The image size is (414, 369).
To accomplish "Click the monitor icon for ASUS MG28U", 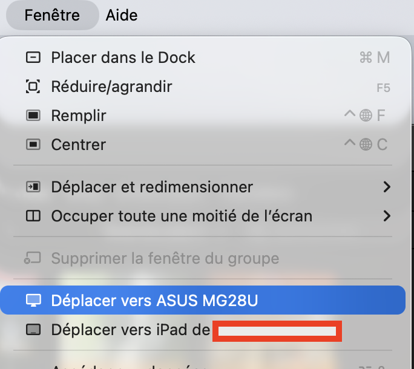I will 33,300.
